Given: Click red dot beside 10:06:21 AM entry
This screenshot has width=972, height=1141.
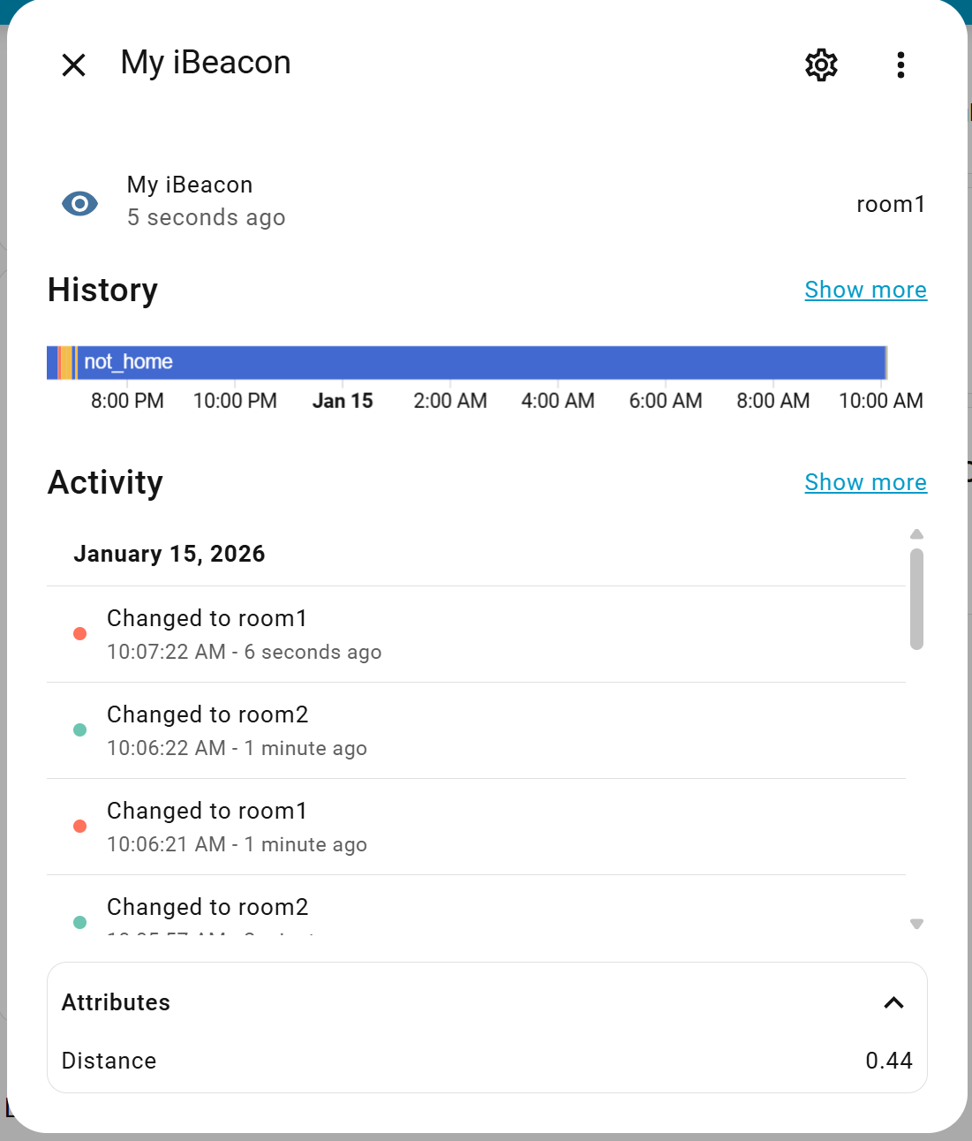Looking at the screenshot, I should coord(79,826).
